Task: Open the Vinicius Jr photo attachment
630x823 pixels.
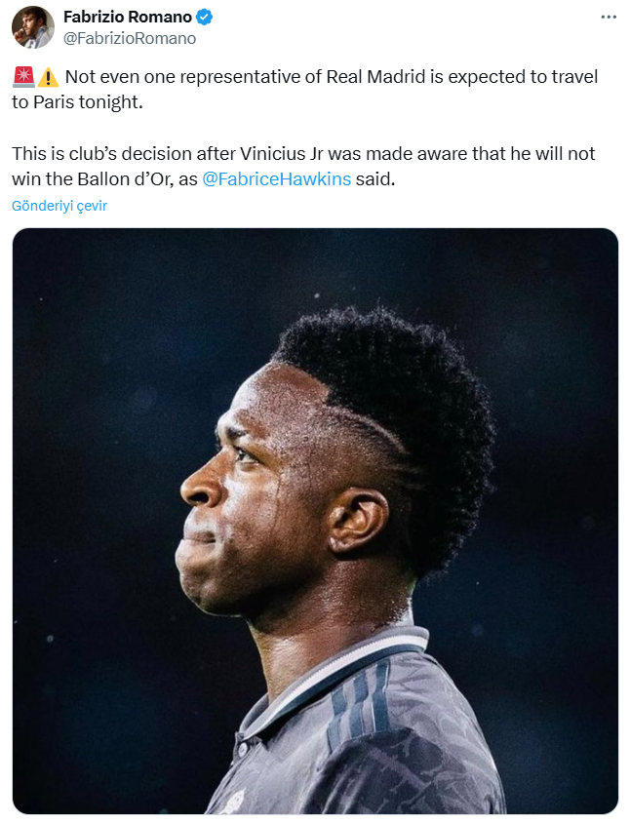Action: click(315, 521)
